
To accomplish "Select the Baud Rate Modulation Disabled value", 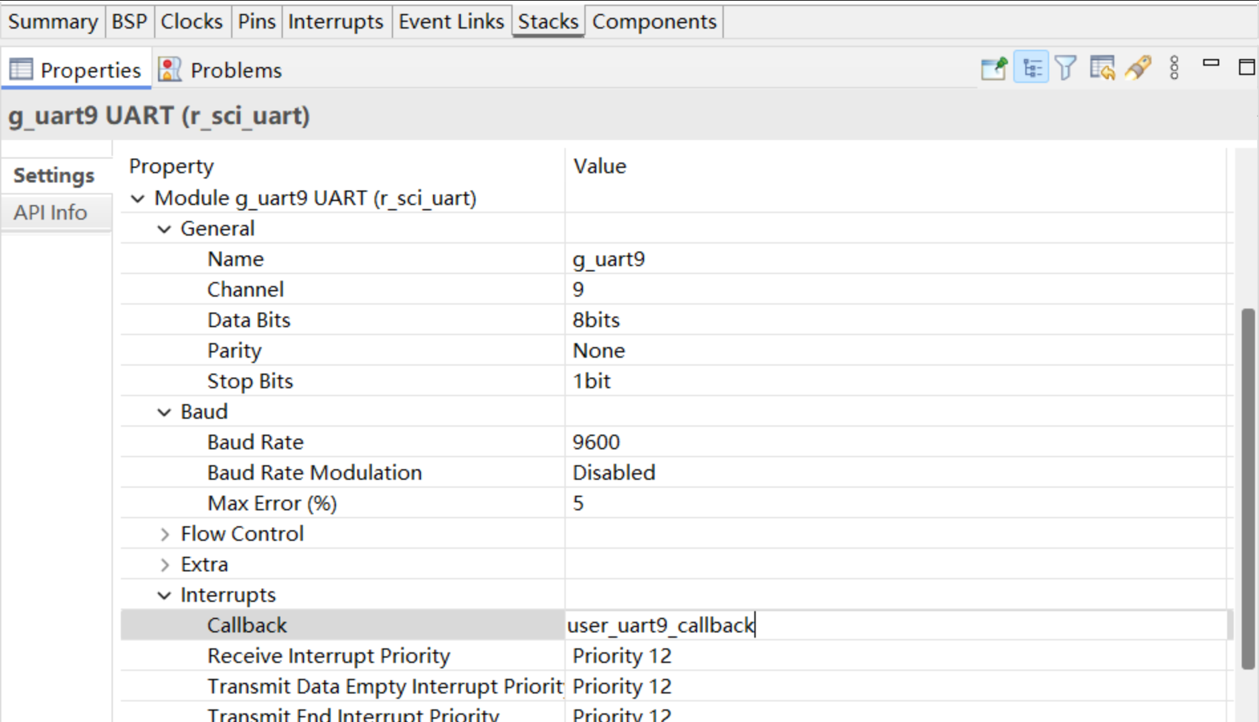I will point(614,472).
